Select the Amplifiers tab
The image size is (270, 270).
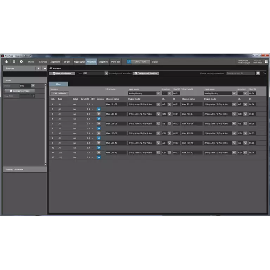(91, 62)
